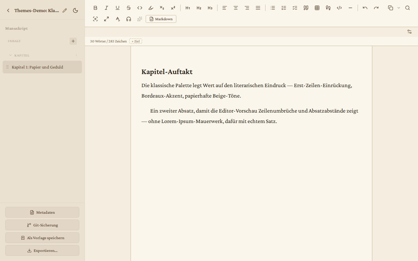418x261 pixels.
Task: Edit project title pencil icon
Action: [65, 10]
